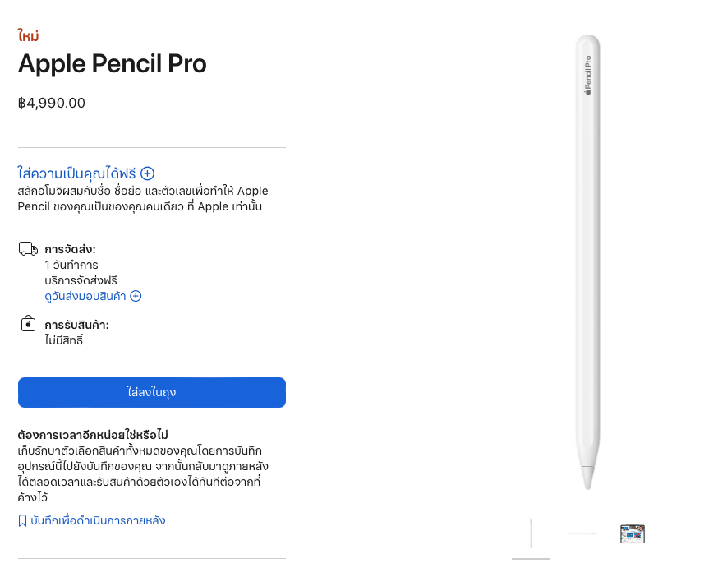This screenshot has width=718, height=573.
Task: Select the iPad screen gallery thumbnail
Action: 632,534
